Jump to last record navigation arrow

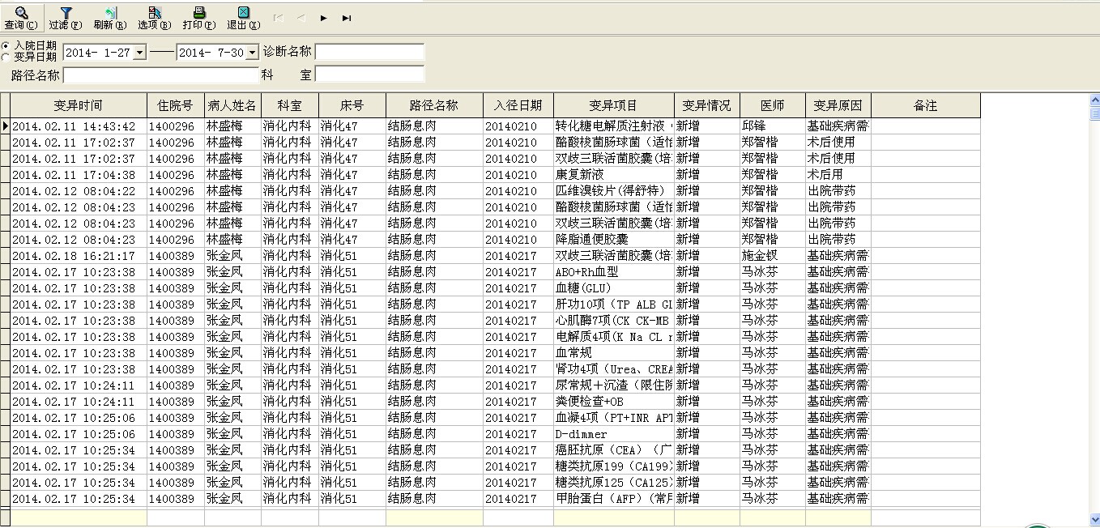click(x=346, y=17)
